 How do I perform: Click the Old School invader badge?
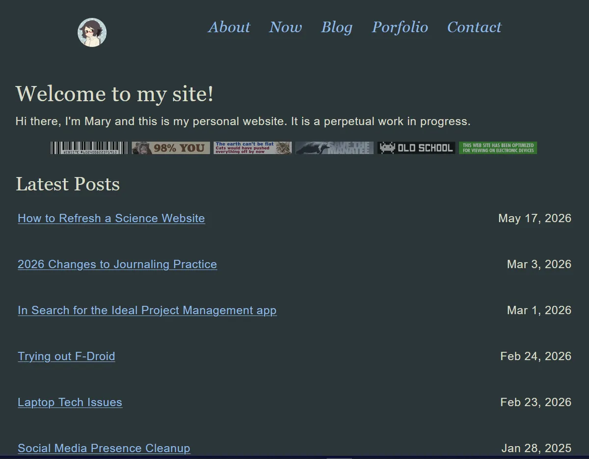416,148
